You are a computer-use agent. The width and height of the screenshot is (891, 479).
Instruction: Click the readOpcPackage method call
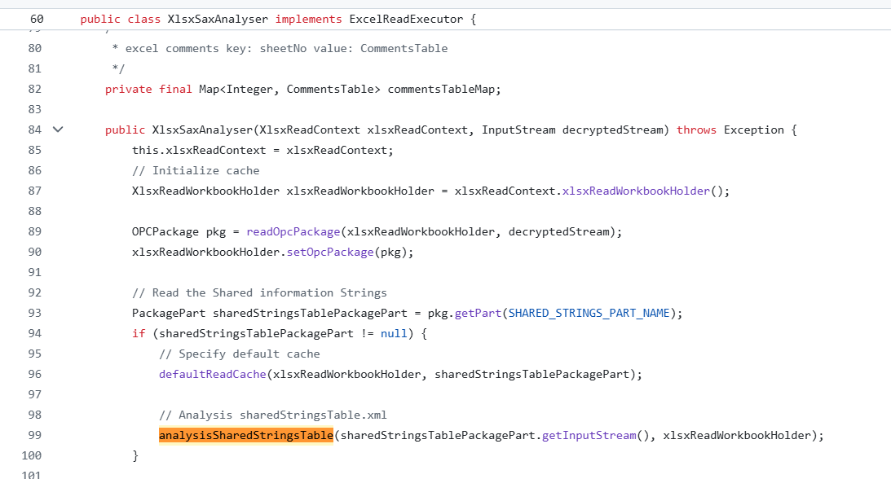293,231
